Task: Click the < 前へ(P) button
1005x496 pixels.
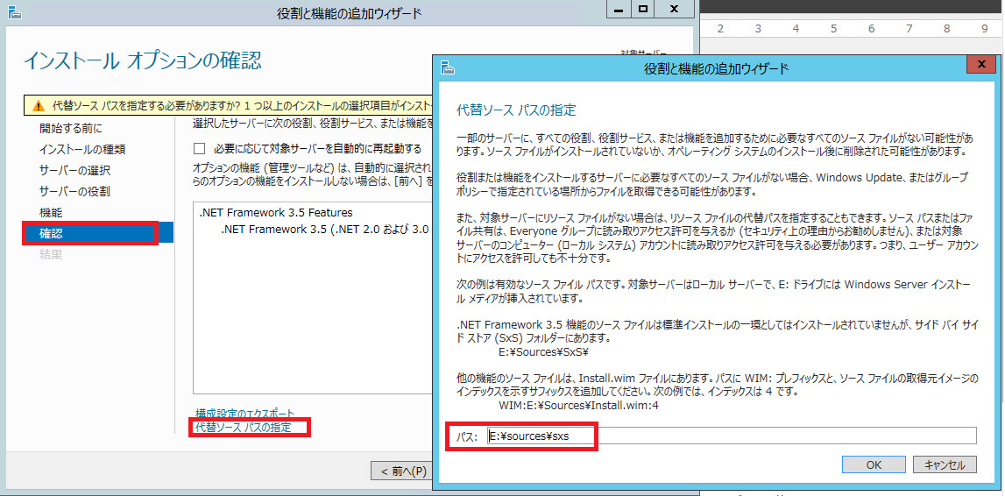Action: point(403,471)
